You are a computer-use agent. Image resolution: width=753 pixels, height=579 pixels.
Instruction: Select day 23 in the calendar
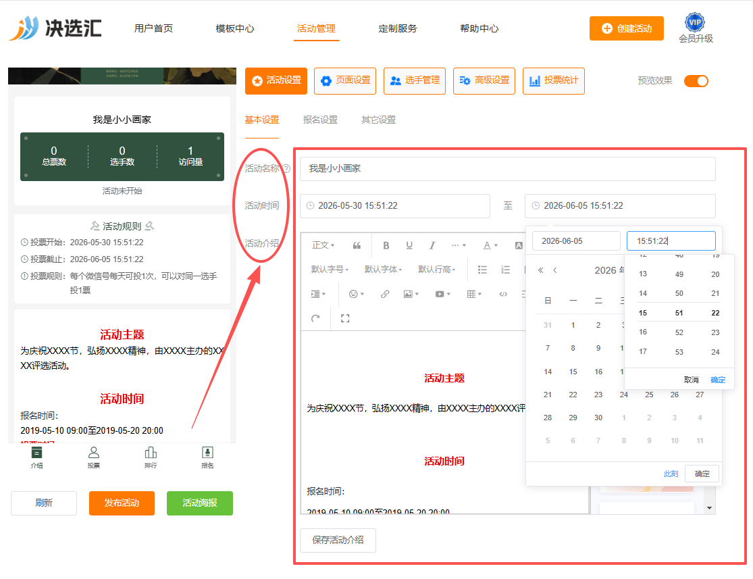pyautogui.click(x=598, y=395)
